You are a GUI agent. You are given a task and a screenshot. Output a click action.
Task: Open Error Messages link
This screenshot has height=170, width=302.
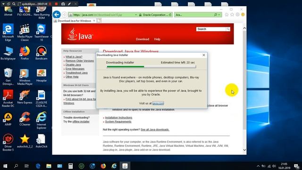click(75, 69)
